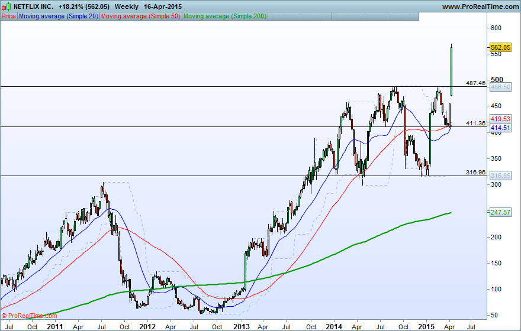Click the 486.50 Donchian upper value tag
The image size is (521, 331).
point(500,87)
